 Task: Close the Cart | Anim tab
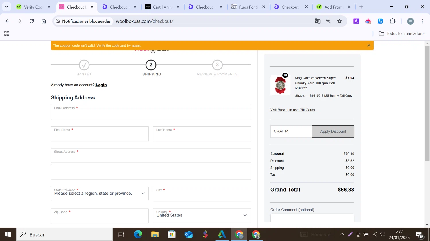pyautogui.click(x=178, y=7)
